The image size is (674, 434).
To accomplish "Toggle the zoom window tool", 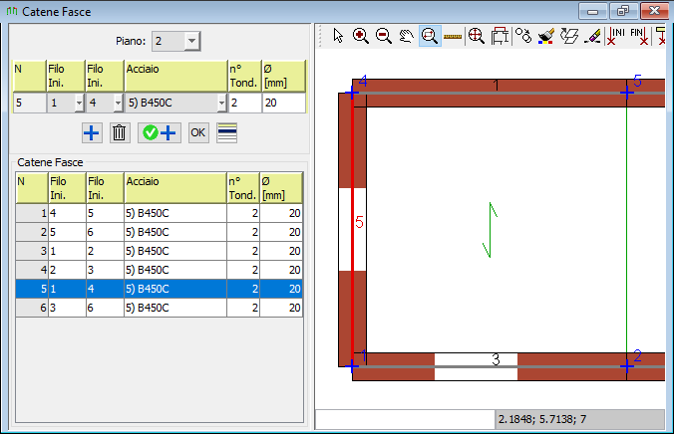I will tap(431, 36).
